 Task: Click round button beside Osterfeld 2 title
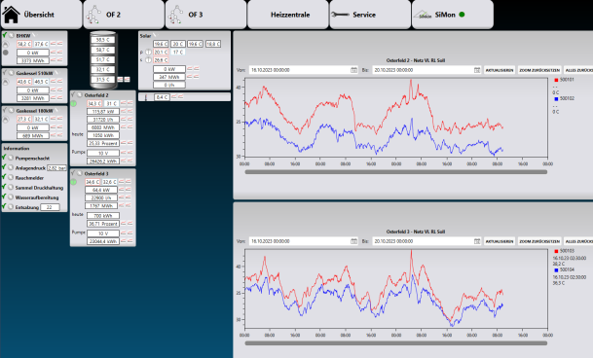point(80,95)
